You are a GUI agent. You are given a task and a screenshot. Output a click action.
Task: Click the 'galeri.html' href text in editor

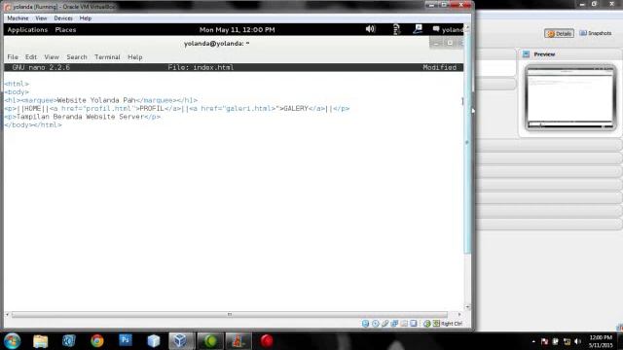pos(250,109)
